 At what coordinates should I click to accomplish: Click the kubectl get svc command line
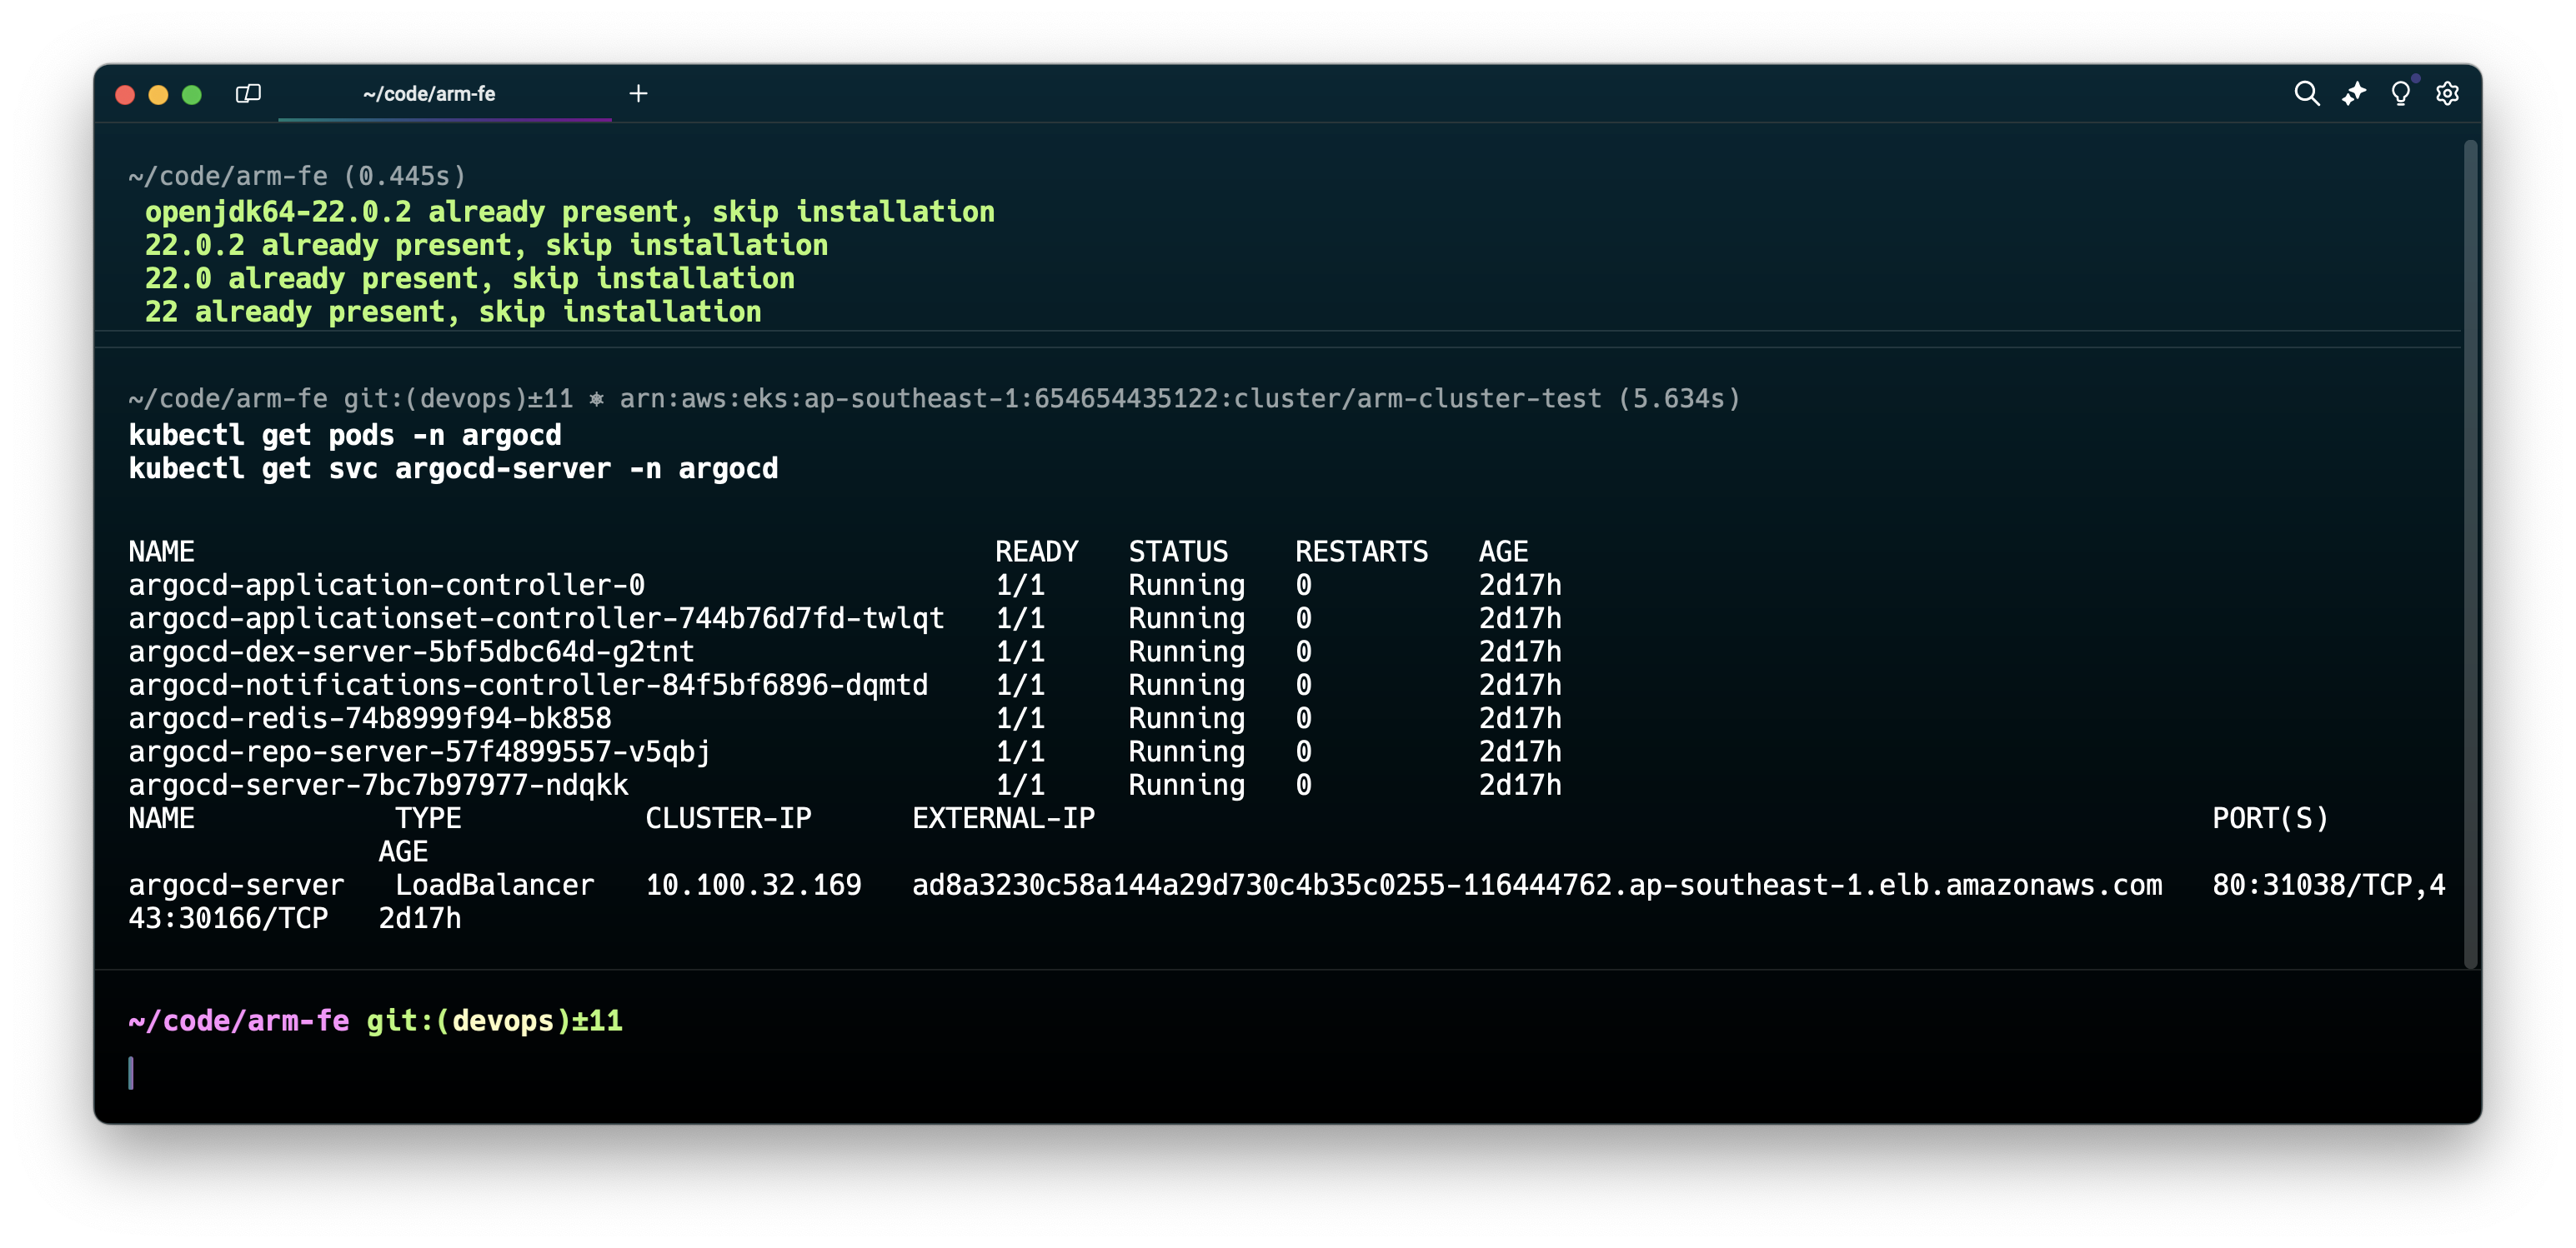click(x=453, y=468)
